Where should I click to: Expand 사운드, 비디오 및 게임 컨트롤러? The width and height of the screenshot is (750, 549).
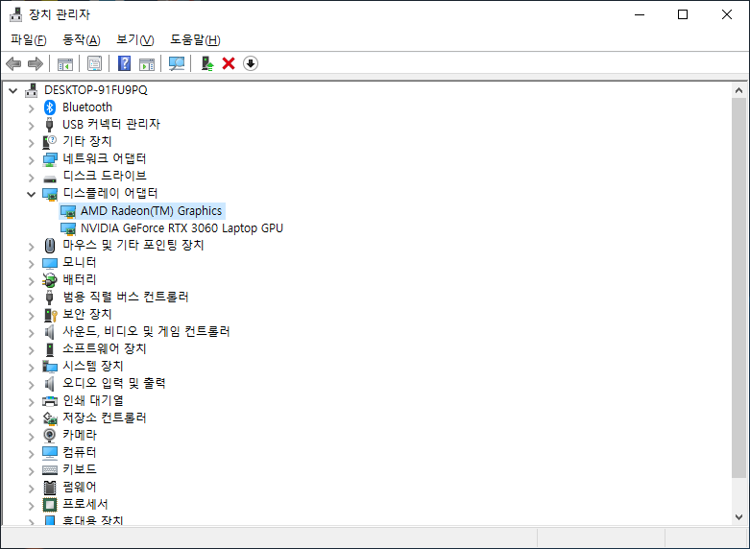31,332
